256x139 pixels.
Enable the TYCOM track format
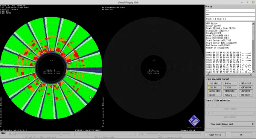[230, 87]
